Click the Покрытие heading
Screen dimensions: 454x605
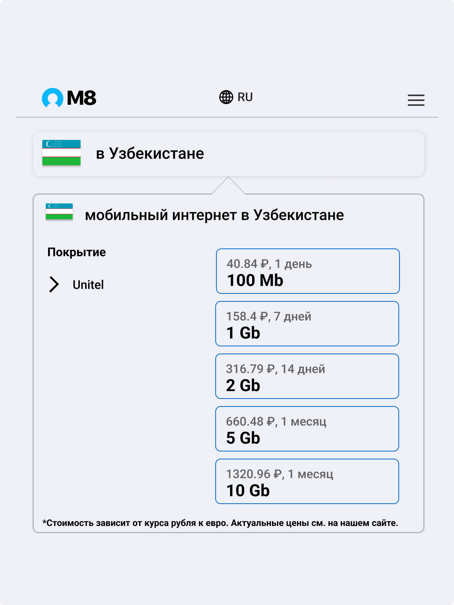coord(76,252)
